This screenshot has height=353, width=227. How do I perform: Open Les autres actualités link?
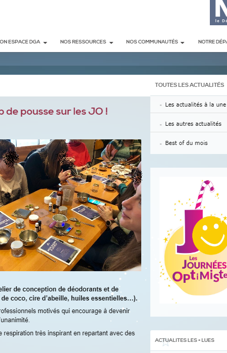(193, 124)
